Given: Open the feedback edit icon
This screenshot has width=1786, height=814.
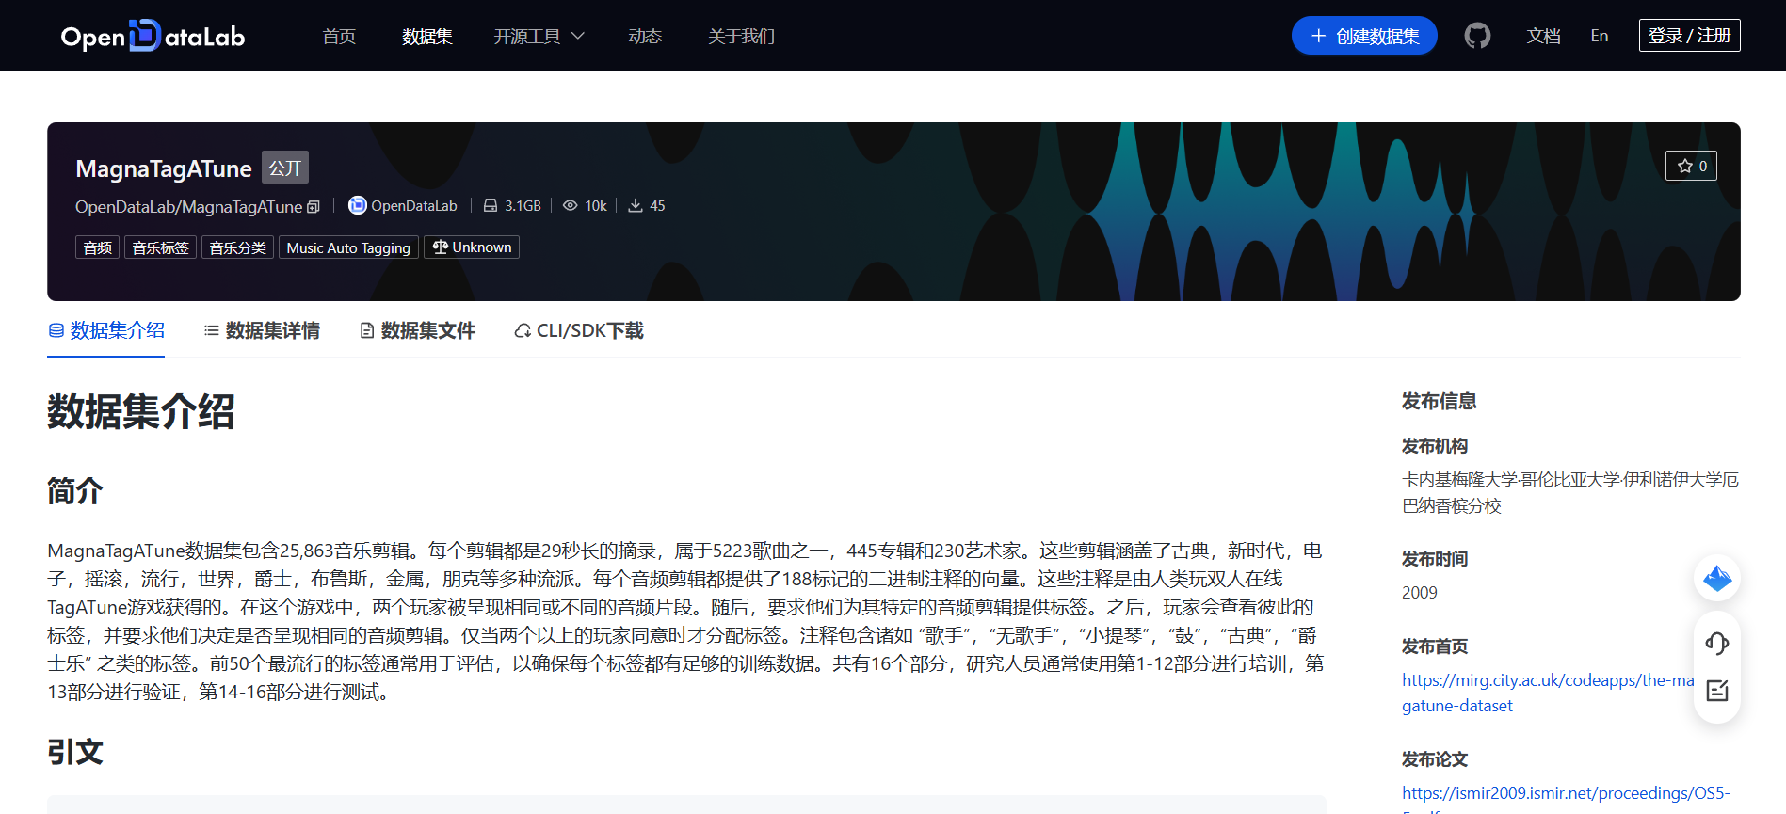Looking at the screenshot, I should coord(1717,691).
